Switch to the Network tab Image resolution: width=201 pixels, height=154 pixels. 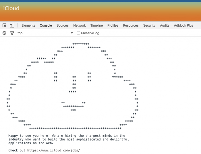(80, 25)
